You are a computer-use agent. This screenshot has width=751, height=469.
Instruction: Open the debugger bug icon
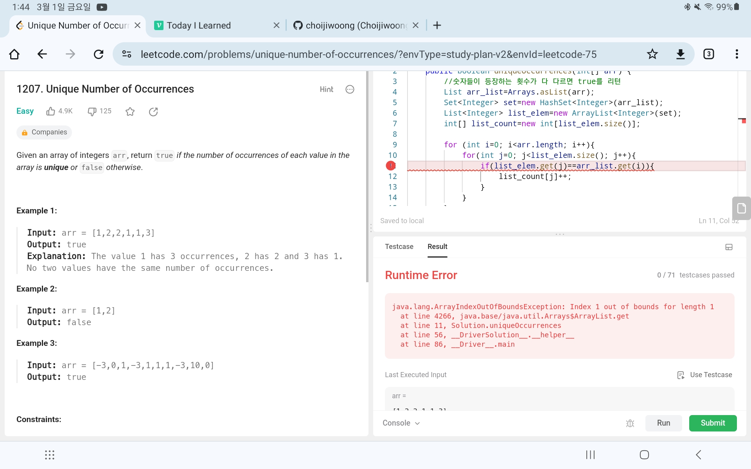(630, 423)
